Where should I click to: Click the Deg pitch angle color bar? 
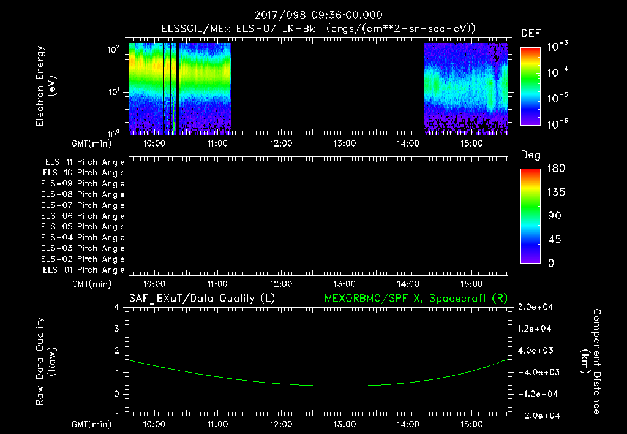tap(530, 216)
